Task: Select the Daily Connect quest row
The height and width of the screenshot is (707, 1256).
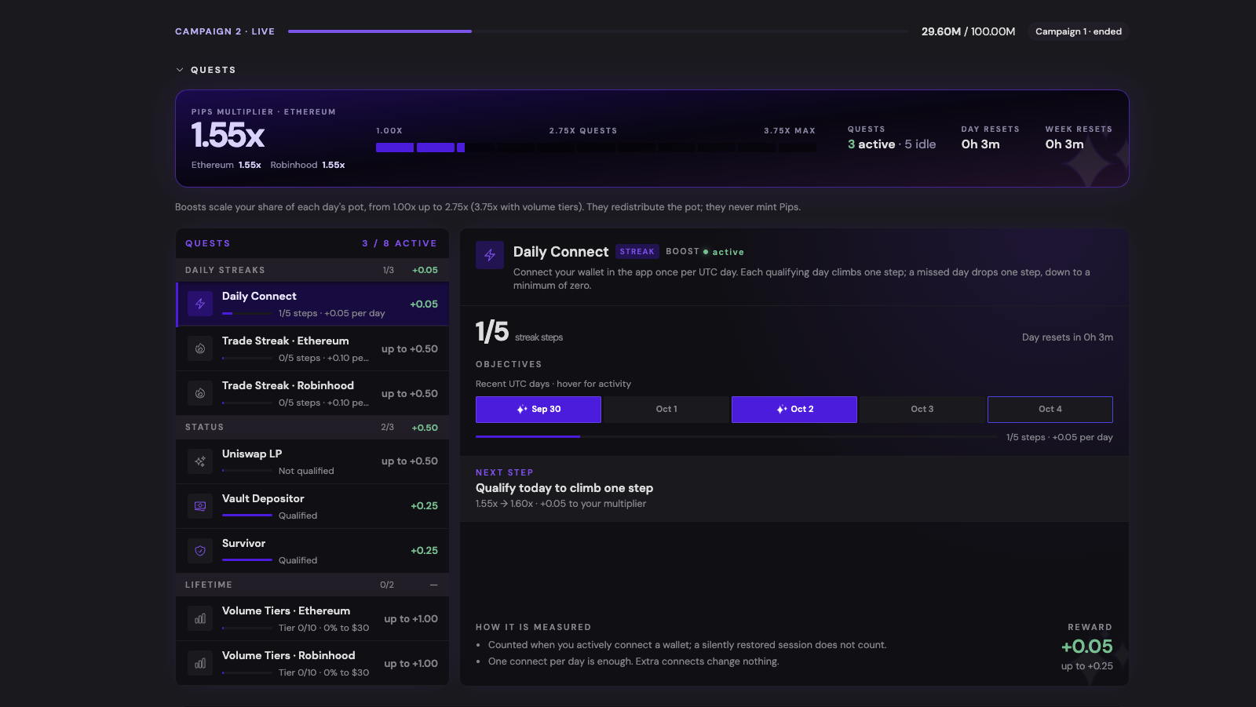Action: (x=312, y=304)
